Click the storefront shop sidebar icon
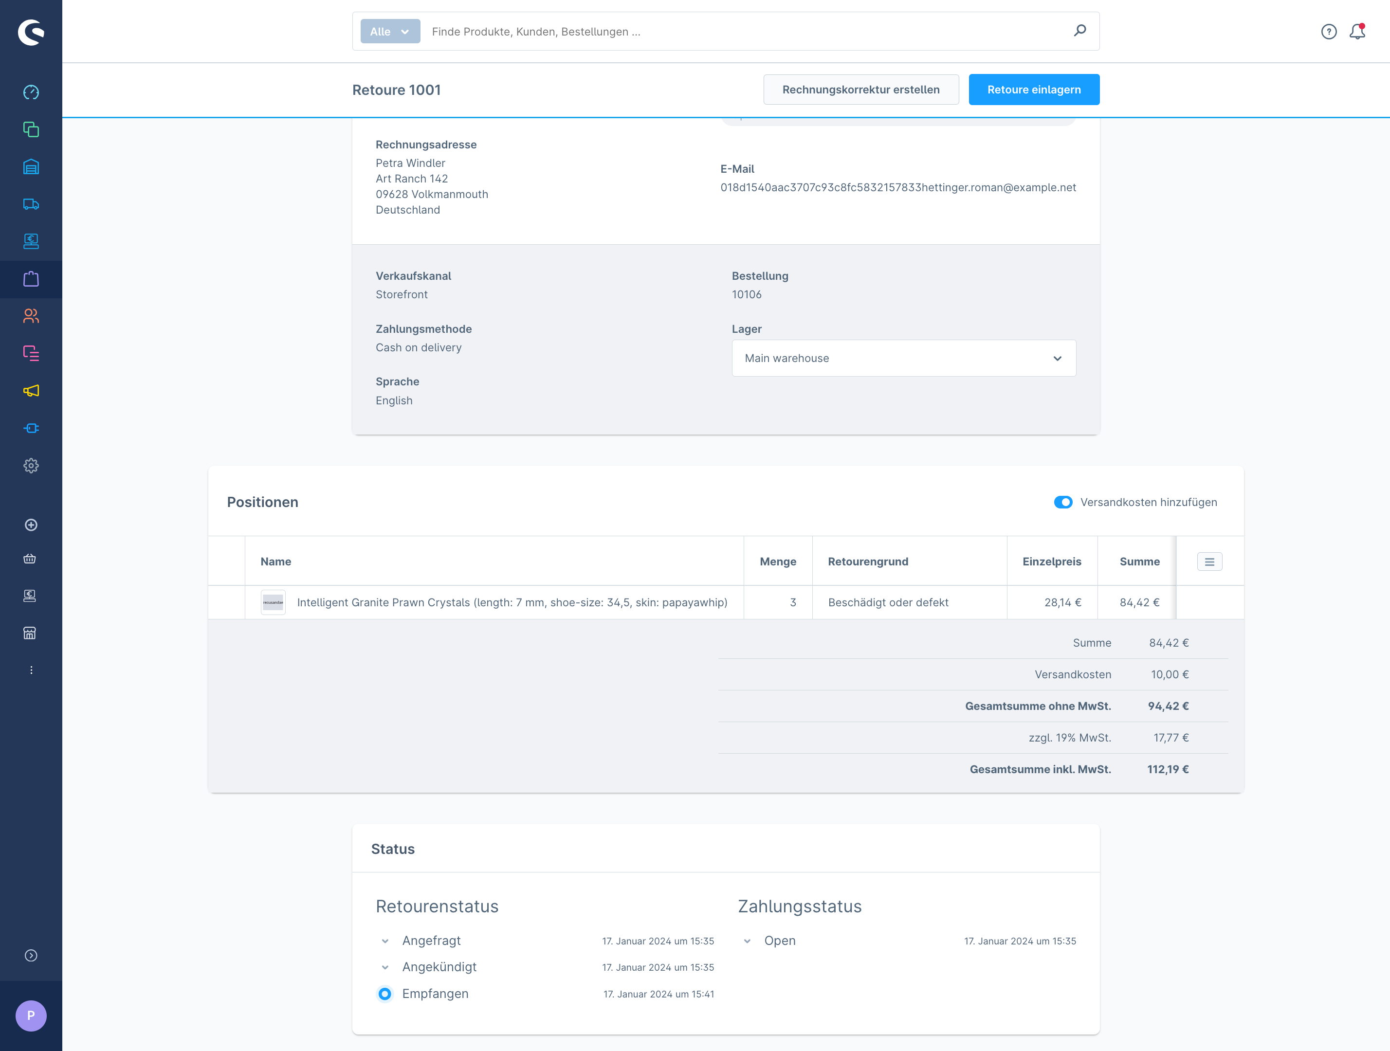The image size is (1390, 1051). coord(30,633)
